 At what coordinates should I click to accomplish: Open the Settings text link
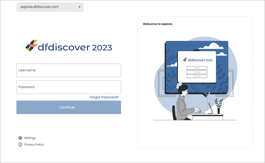coord(30,138)
